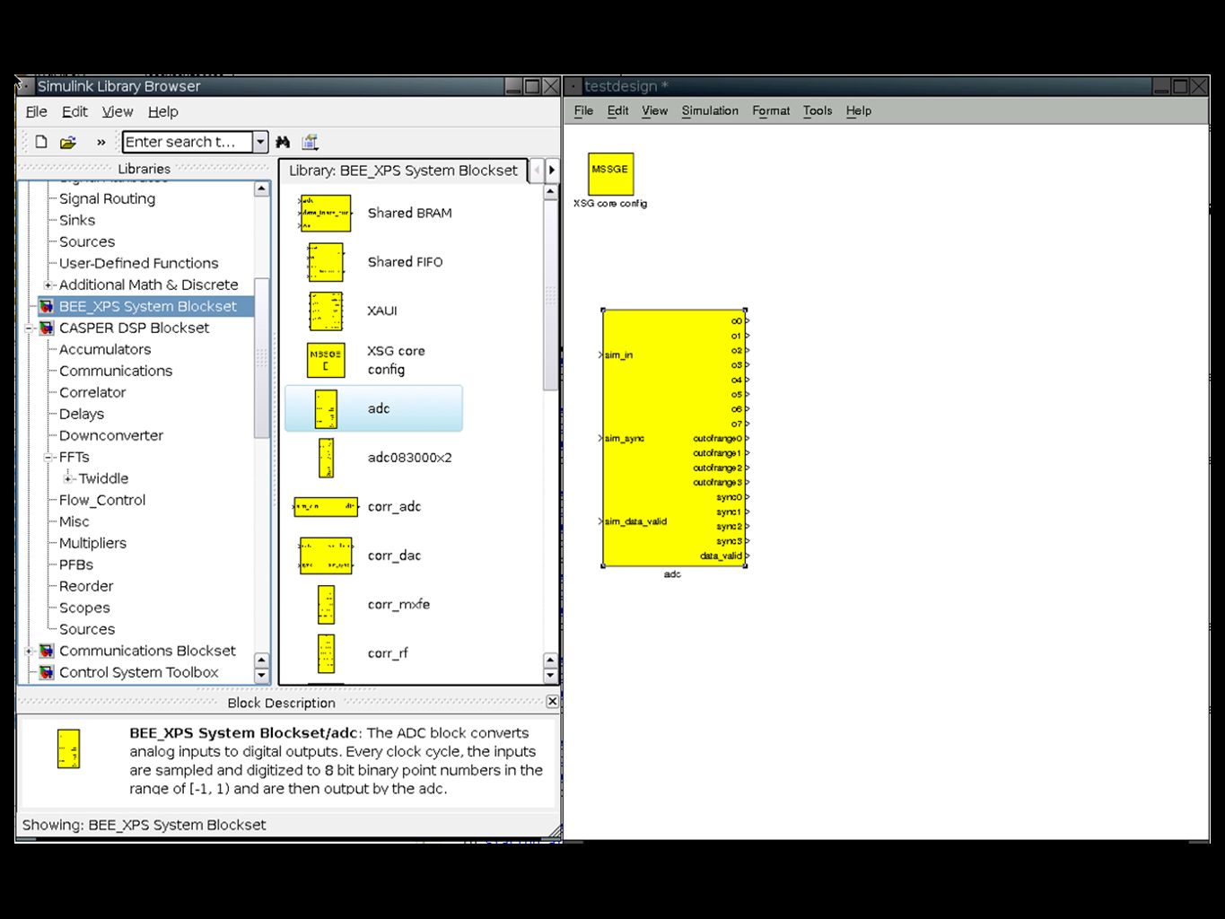
Task: Click the Control System Toolbox library icon
Action: pos(47,672)
